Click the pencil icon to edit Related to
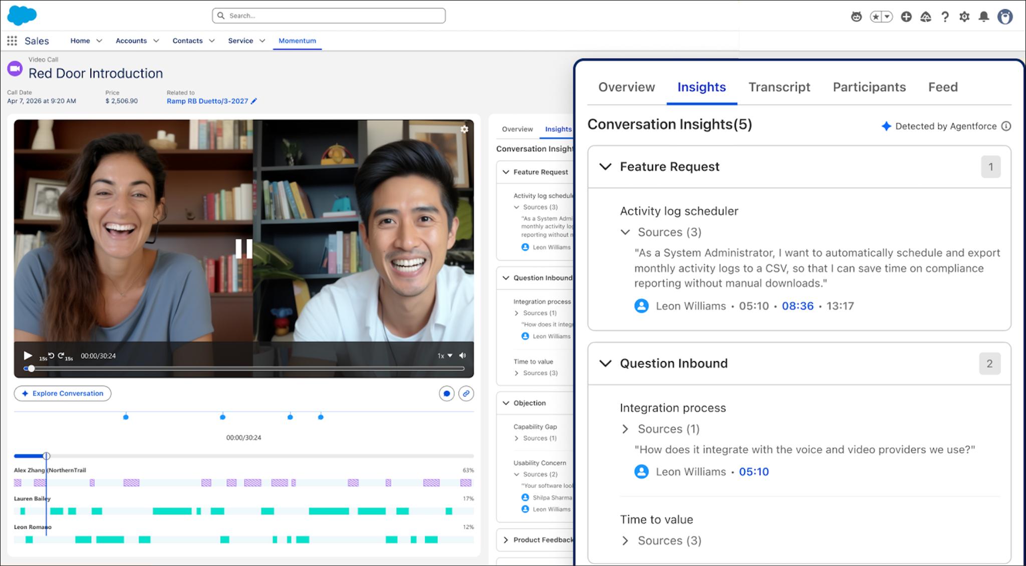The height and width of the screenshot is (566, 1026). pyautogui.click(x=254, y=101)
